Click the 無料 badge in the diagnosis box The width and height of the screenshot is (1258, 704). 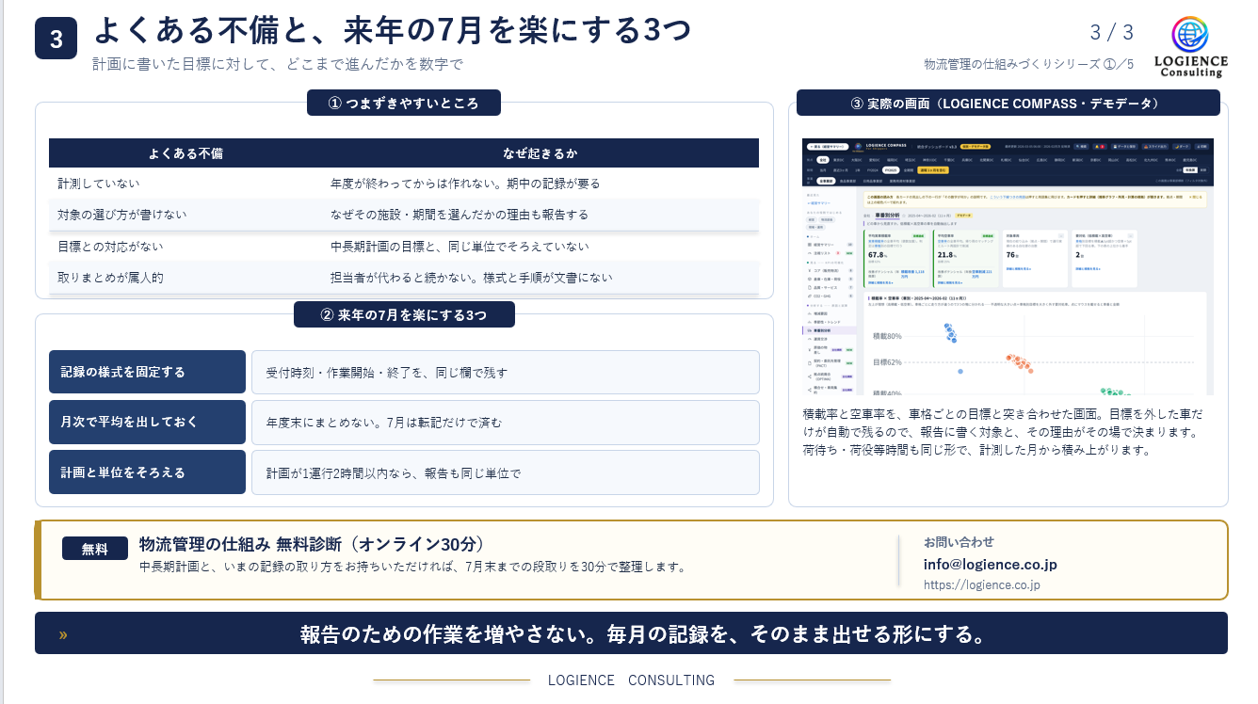point(95,549)
